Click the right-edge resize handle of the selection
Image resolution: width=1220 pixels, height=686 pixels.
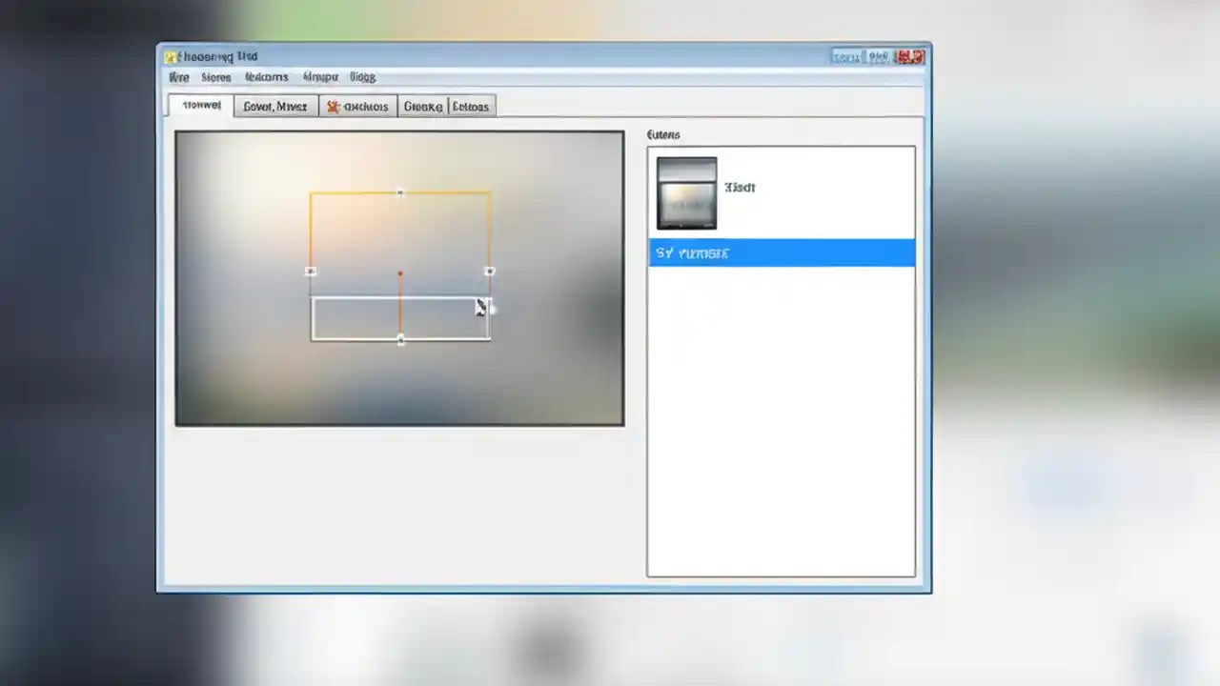pyautogui.click(x=489, y=272)
